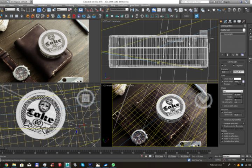The width and height of the screenshot is (252, 168).
Task: Click the Select and Move tool
Action: 39,10
